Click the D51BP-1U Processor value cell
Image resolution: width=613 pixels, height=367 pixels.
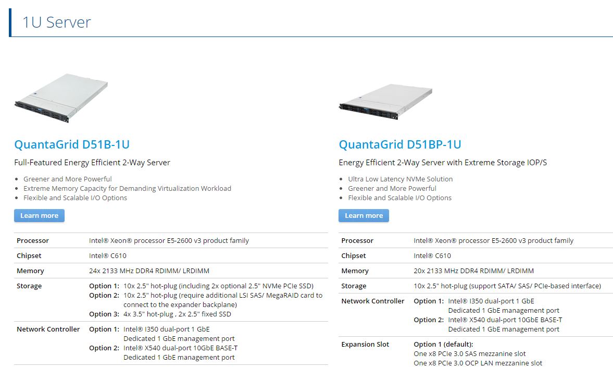pos(493,241)
